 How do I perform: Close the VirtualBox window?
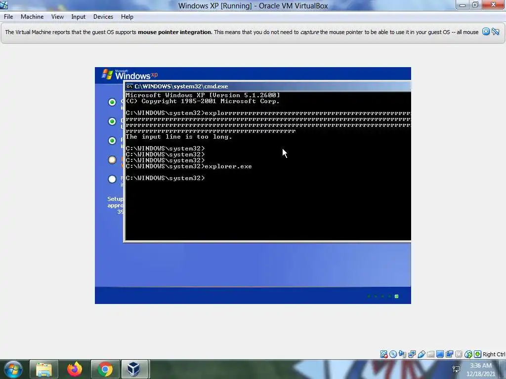pyautogui.click(x=494, y=5)
